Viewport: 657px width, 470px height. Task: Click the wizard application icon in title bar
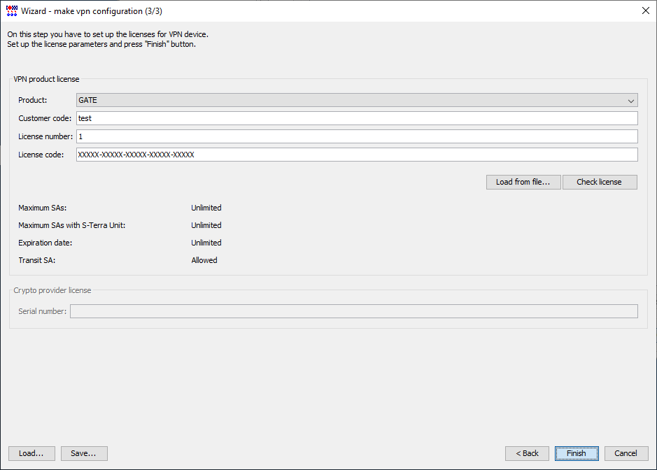point(12,11)
